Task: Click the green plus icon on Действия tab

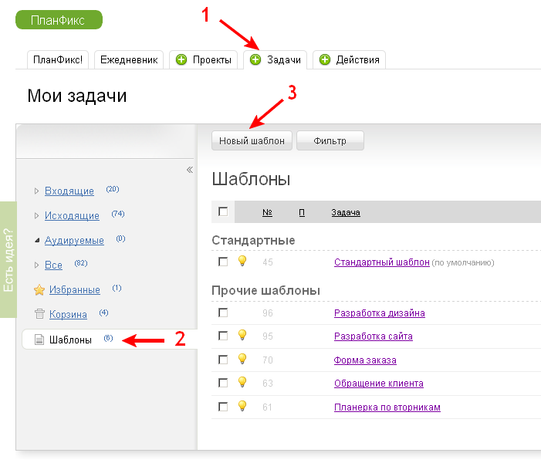Action: [x=325, y=60]
